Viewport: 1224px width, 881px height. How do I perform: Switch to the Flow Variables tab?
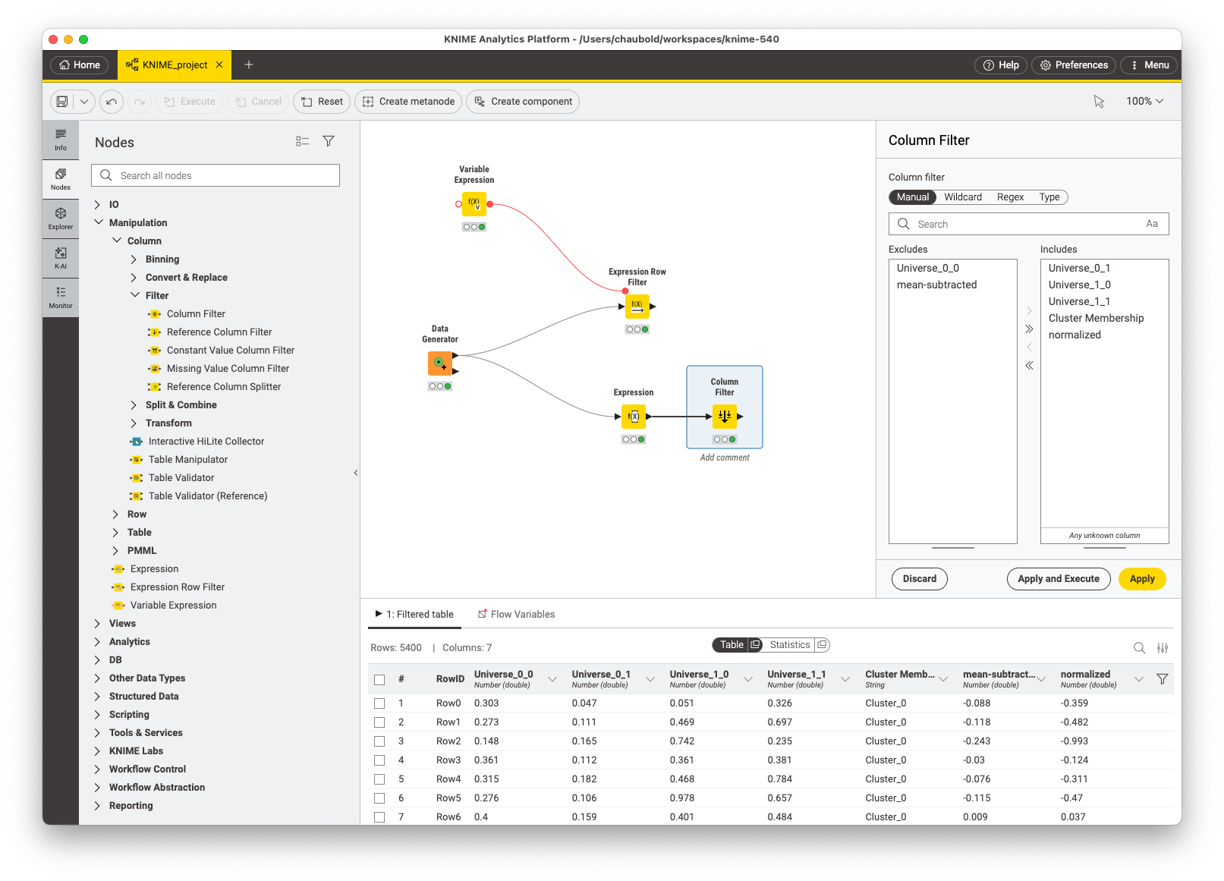point(523,614)
